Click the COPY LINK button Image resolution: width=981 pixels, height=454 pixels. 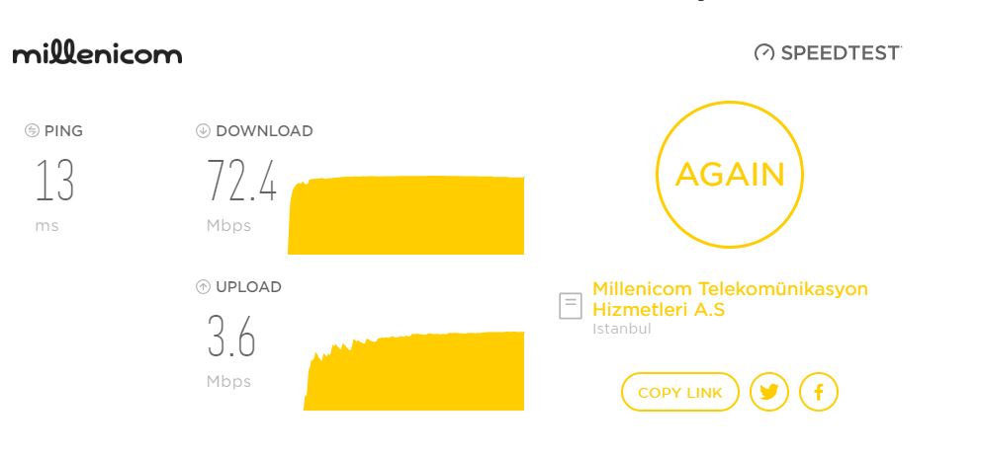pyautogui.click(x=680, y=392)
